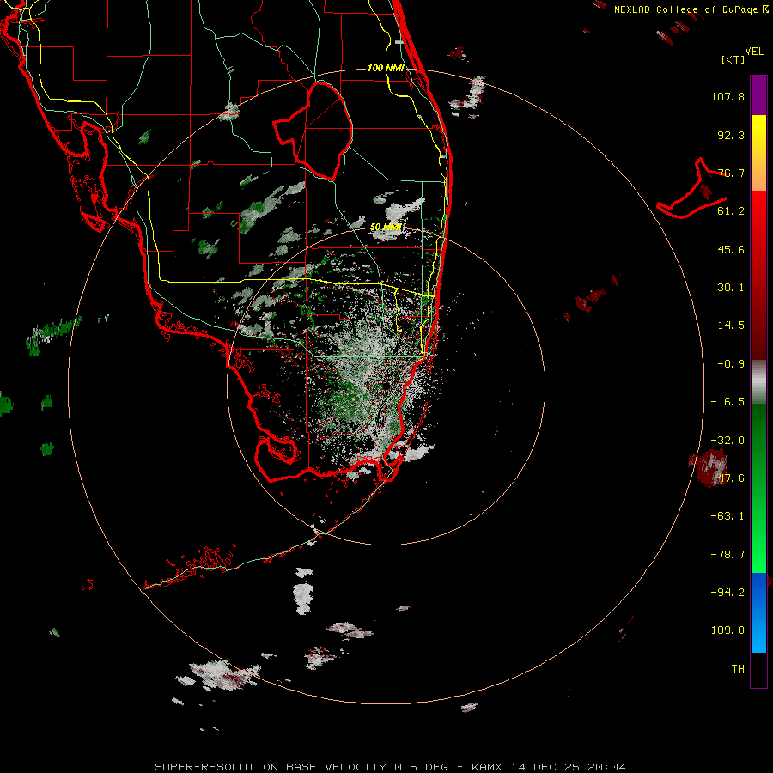
Task: Click the NEXLAB-College of DuPage title text
Action: [691, 9]
